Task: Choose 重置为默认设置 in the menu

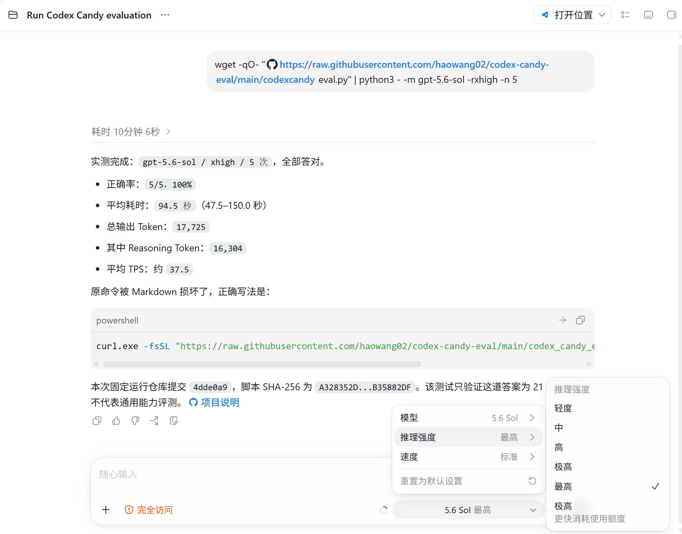Action: click(x=468, y=481)
